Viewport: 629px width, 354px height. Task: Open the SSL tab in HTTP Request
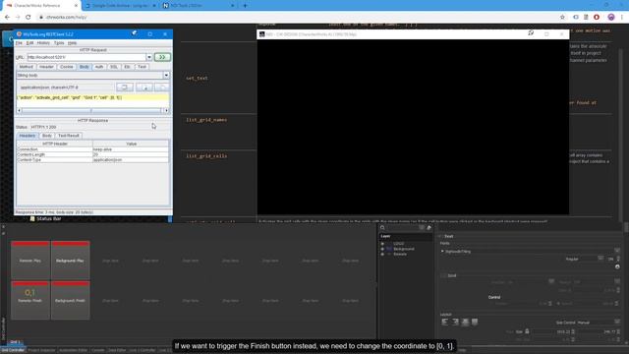(114, 67)
